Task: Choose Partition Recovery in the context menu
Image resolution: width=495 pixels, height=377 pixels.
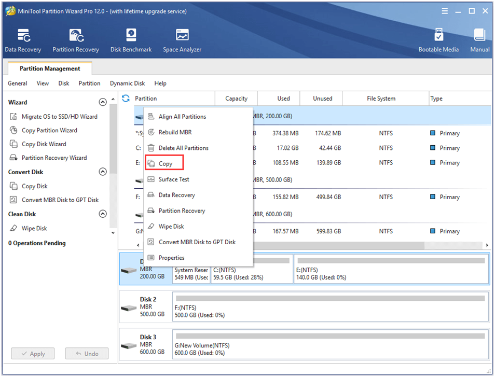Action: coord(198,211)
